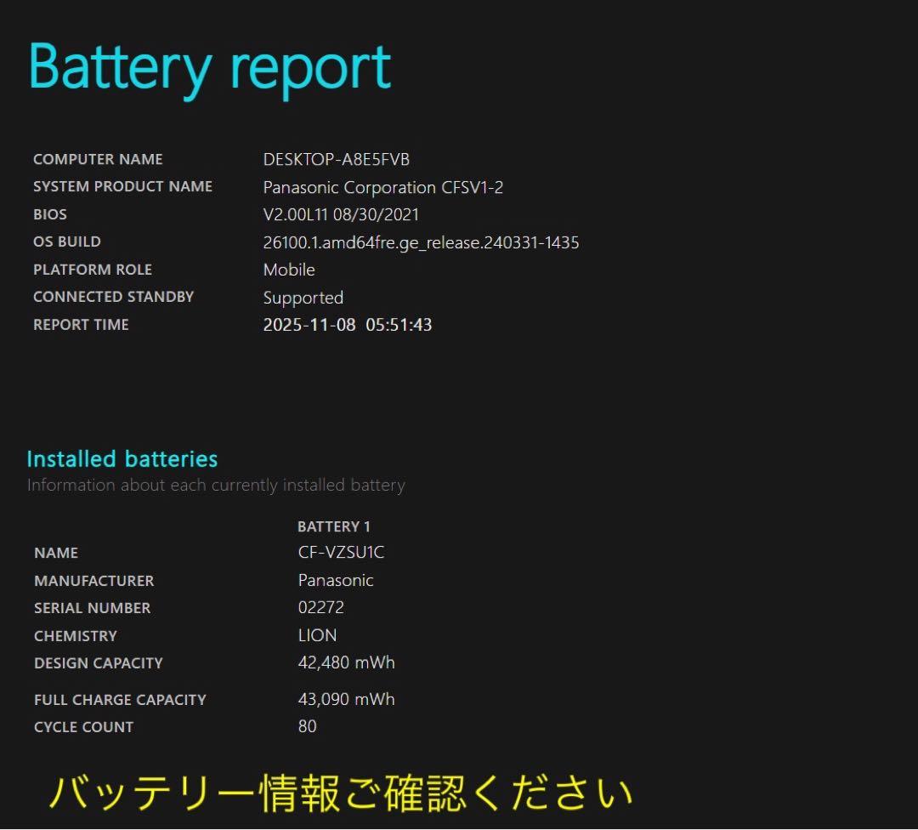The width and height of the screenshot is (918, 830).
Task: Click the BATTERY 1 column header
Action: coord(333,526)
